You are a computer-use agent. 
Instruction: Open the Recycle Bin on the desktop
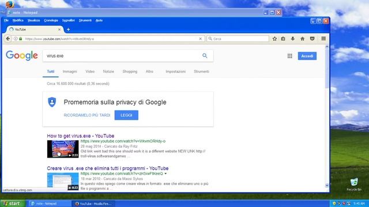point(354,184)
